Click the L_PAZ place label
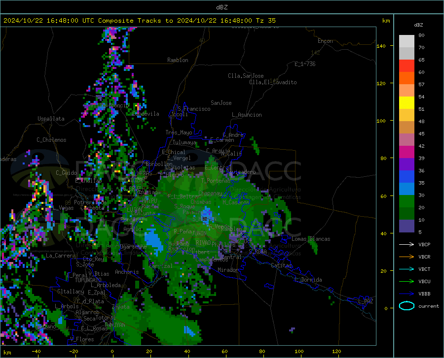The image size is (444, 358). 366,301
